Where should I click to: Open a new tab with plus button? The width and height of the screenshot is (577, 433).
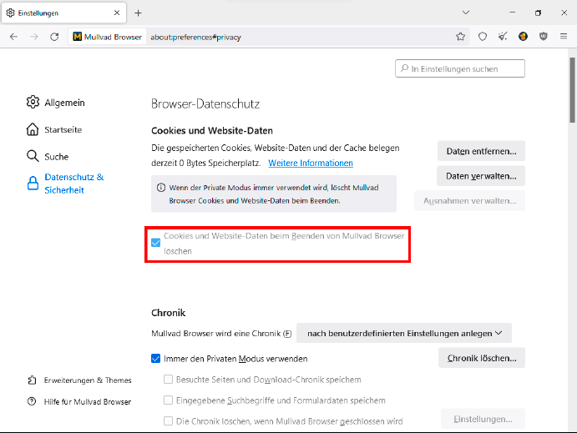tap(138, 13)
